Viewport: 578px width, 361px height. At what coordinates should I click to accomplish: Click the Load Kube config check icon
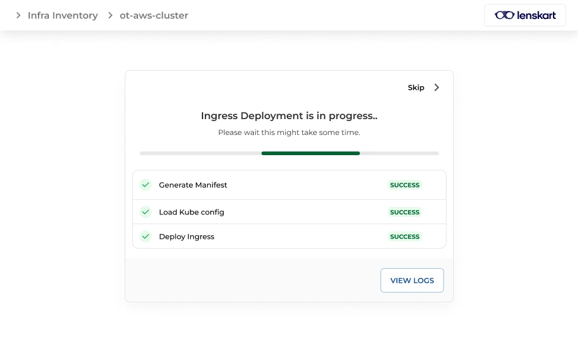(146, 212)
